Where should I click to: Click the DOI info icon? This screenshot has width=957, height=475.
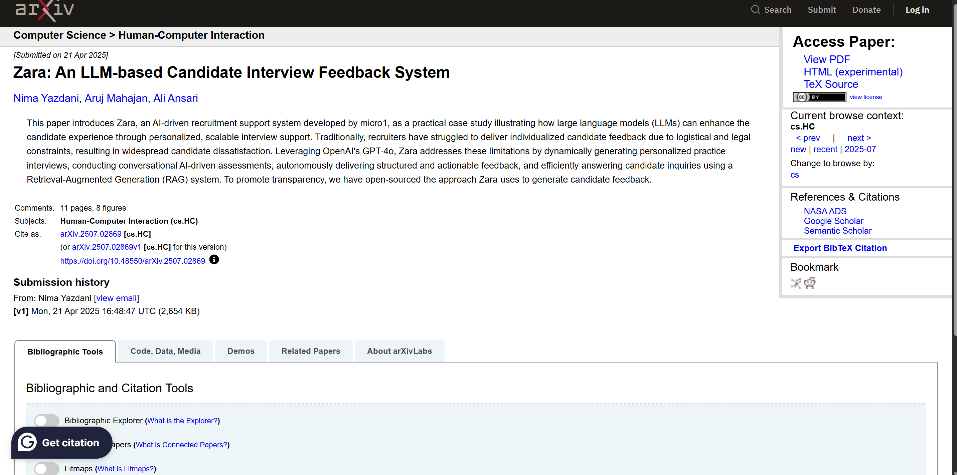(214, 260)
